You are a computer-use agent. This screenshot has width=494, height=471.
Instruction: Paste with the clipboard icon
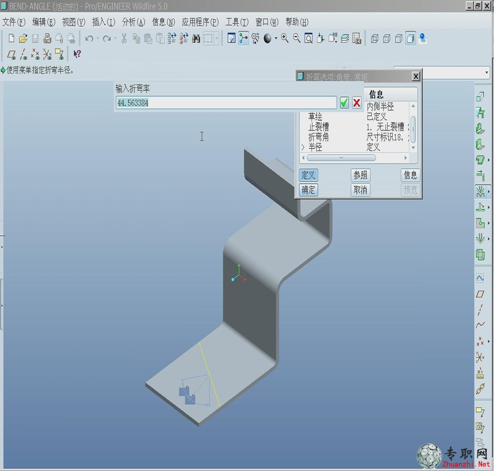pos(148,38)
